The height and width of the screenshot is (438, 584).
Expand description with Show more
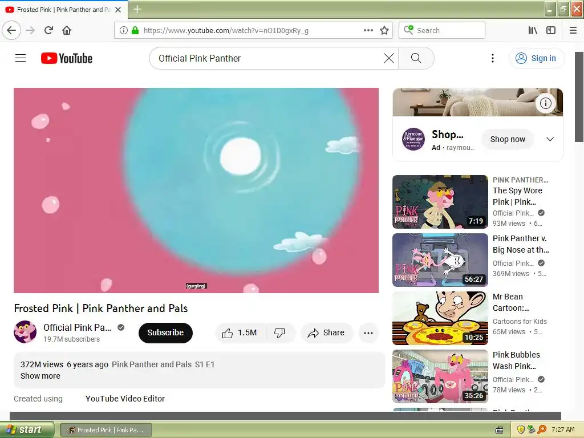pos(40,376)
